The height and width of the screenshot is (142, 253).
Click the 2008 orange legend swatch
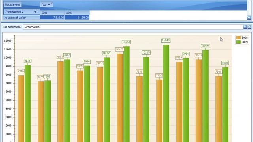coord(238,38)
